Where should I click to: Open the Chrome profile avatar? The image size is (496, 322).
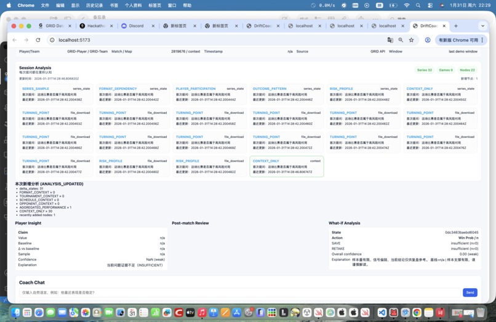click(427, 40)
